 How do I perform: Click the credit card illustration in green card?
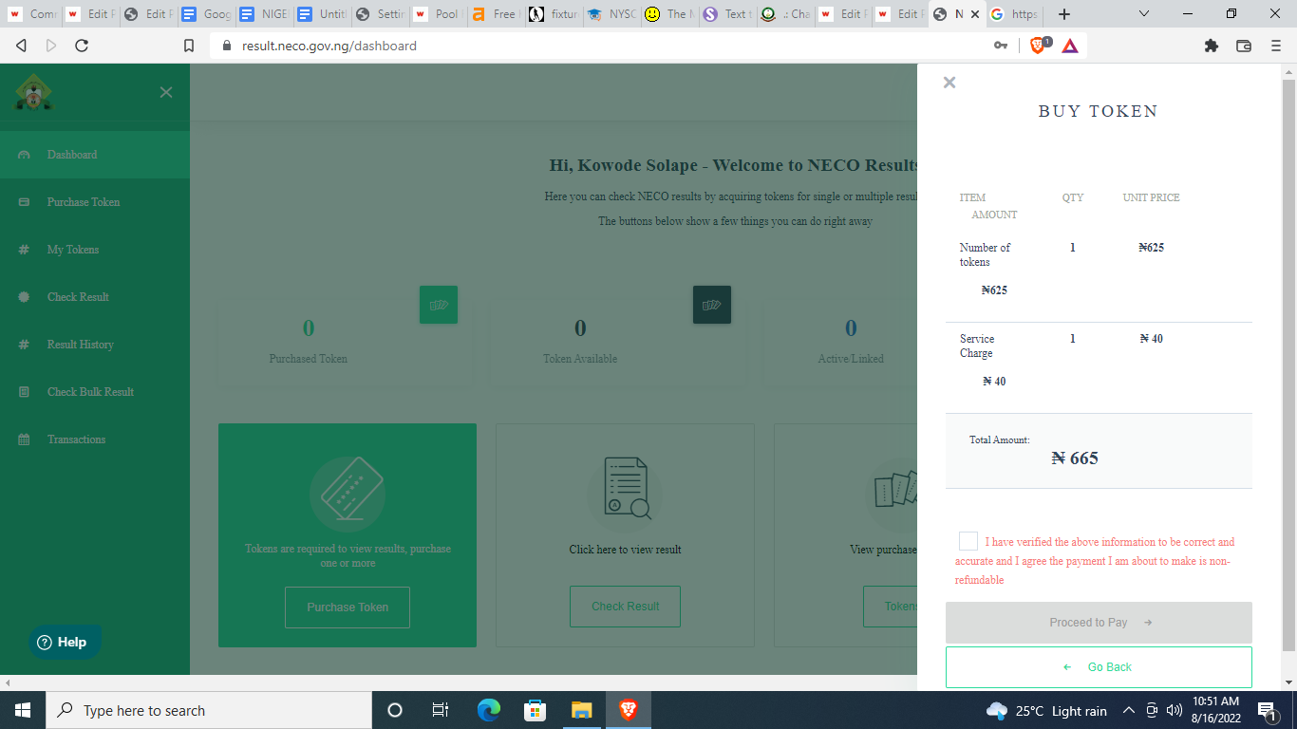tap(348, 494)
